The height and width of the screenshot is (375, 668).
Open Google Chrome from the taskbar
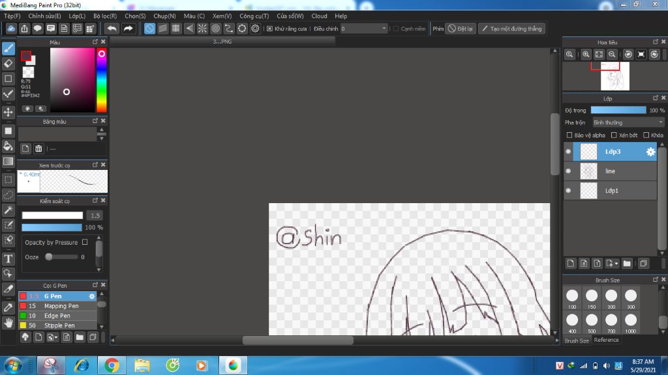click(x=112, y=366)
